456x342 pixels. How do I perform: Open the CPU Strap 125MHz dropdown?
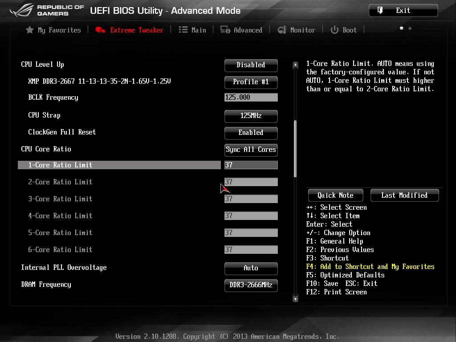[x=251, y=116]
